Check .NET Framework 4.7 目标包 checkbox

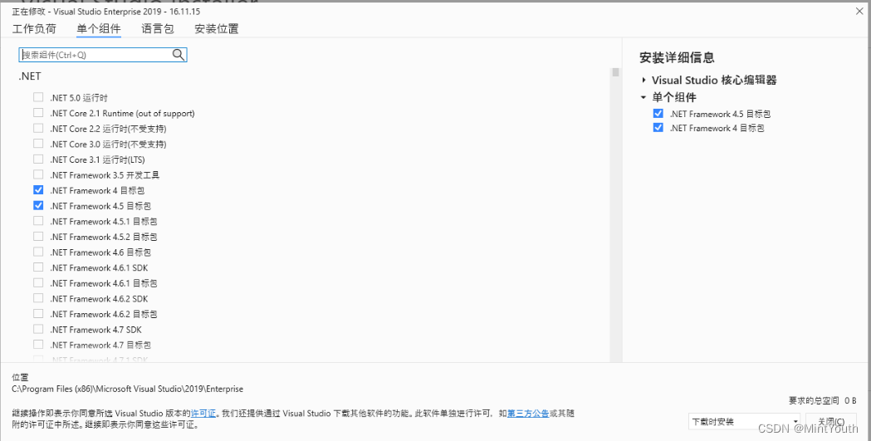38,345
